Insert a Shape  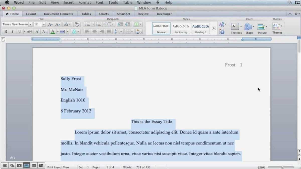pos(249,28)
